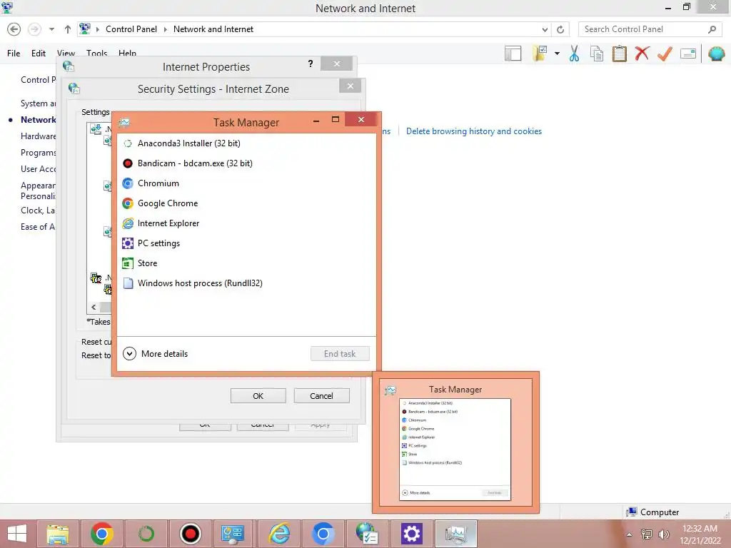Select PC settings task row
This screenshot has width=731, height=548.
(x=246, y=243)
